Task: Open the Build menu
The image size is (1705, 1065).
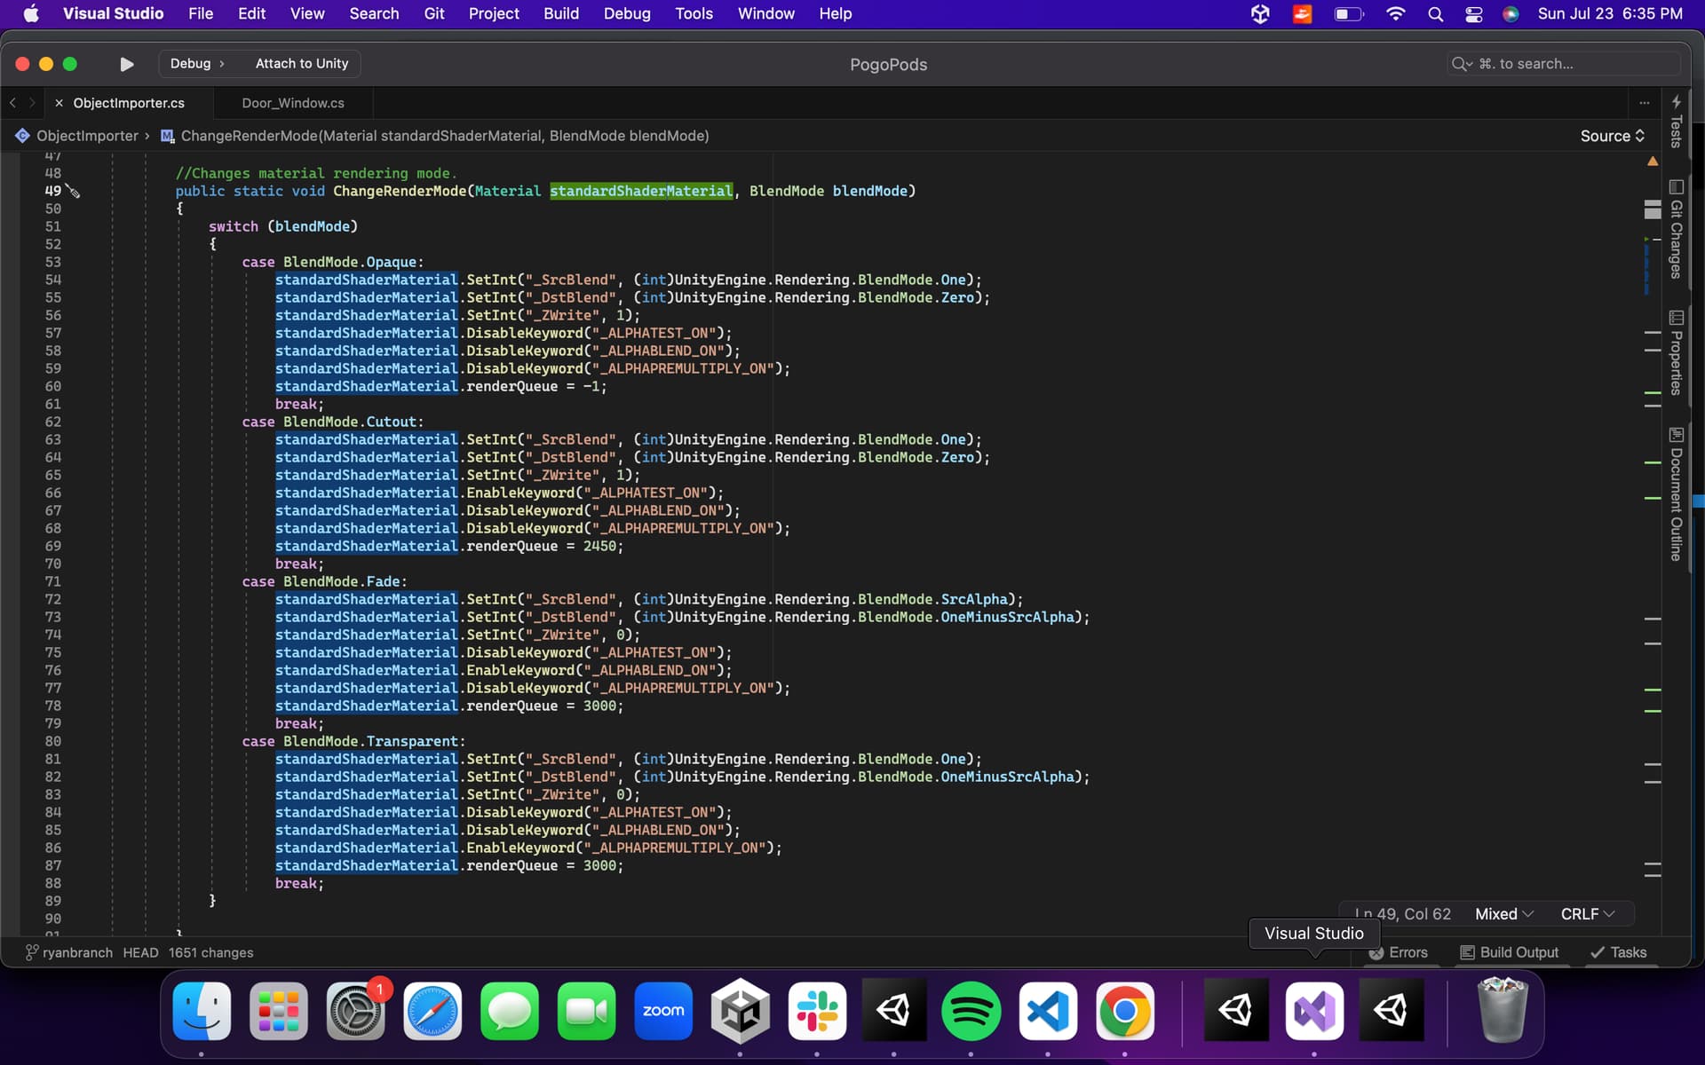Action: tap(560, 13)
